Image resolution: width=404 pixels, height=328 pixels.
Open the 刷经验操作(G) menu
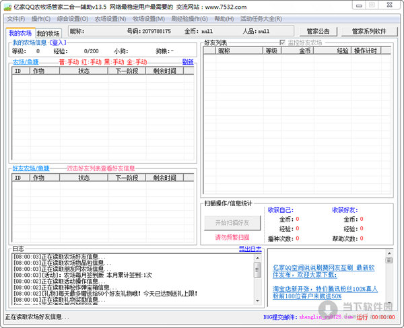coord(189,19)
